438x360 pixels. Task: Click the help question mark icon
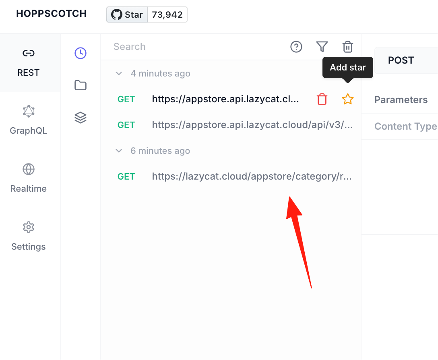[296, 47]
